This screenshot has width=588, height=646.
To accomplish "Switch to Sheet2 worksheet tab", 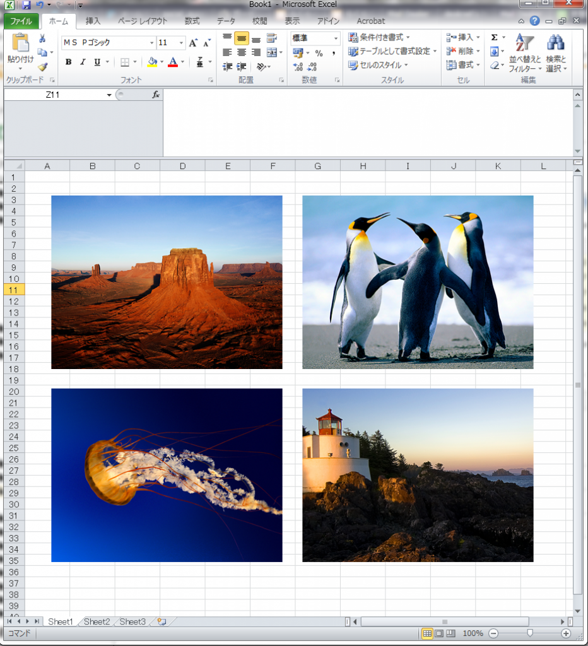I will point(97,621).
